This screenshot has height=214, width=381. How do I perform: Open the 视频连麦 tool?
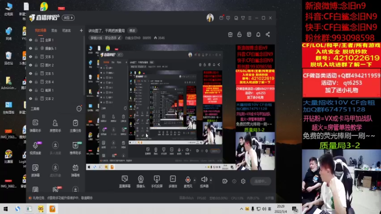pyautogui.click(x=35, y=148)
